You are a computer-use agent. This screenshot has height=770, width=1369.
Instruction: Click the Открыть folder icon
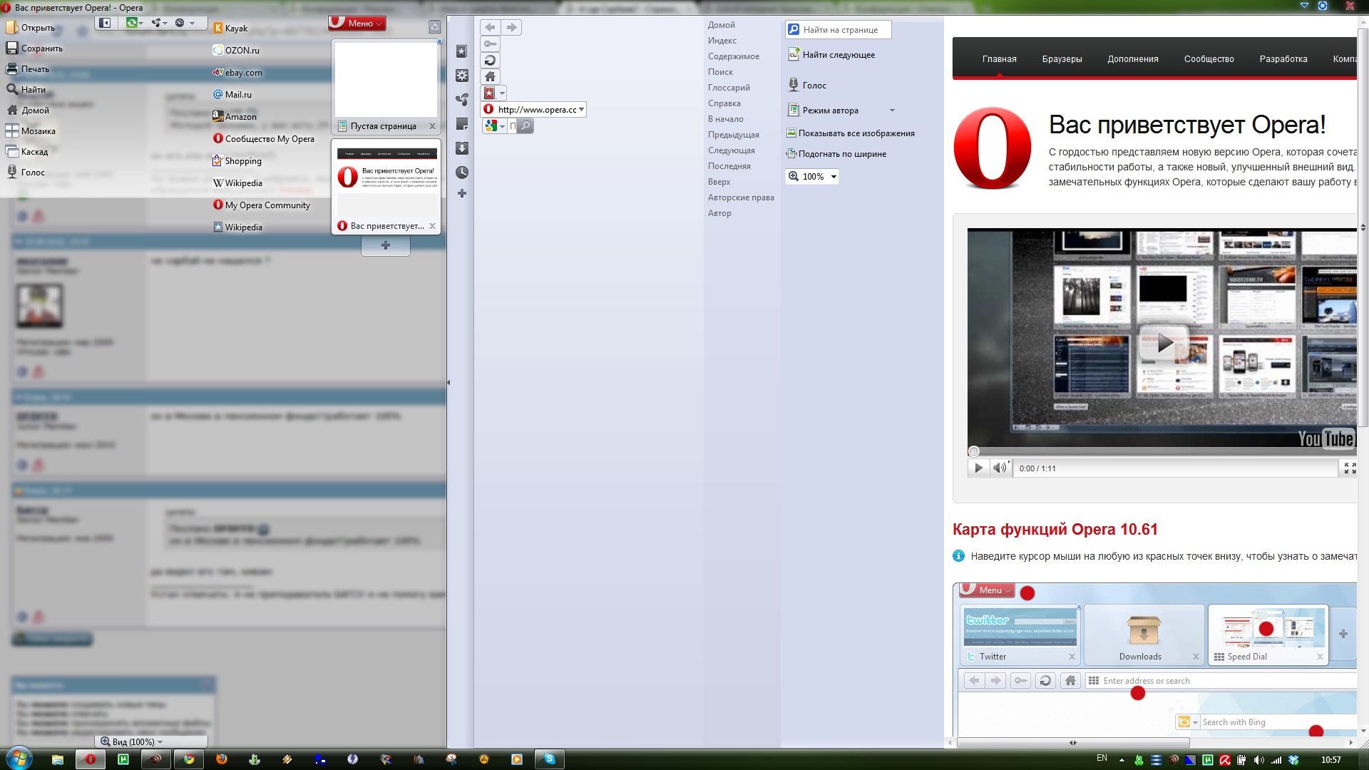(11, 28)
